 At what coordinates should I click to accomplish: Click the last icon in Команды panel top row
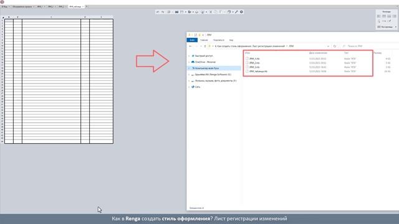[x=394, y=16]
